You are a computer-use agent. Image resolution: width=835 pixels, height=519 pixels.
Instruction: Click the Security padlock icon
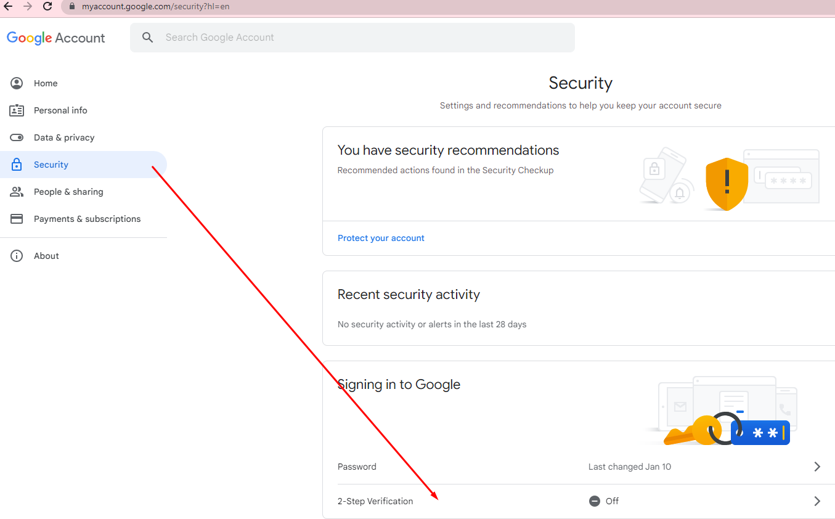(x=17, y=165)
